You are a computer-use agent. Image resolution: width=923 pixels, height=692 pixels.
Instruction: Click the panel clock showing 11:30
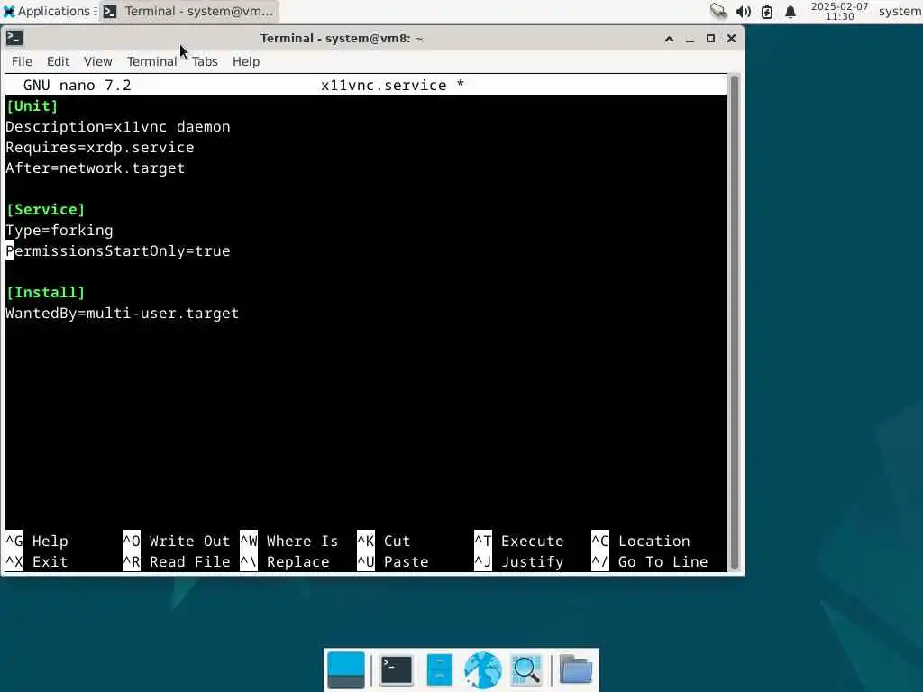pyautogui.click(x=839, y=11)
